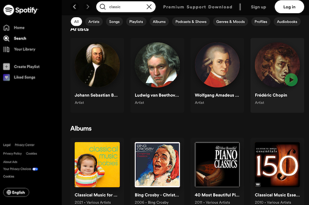Screen dimensions: 309x205
Task: Open 40 Most Beautiful Piano Classics cover
Action: (217, 164)
